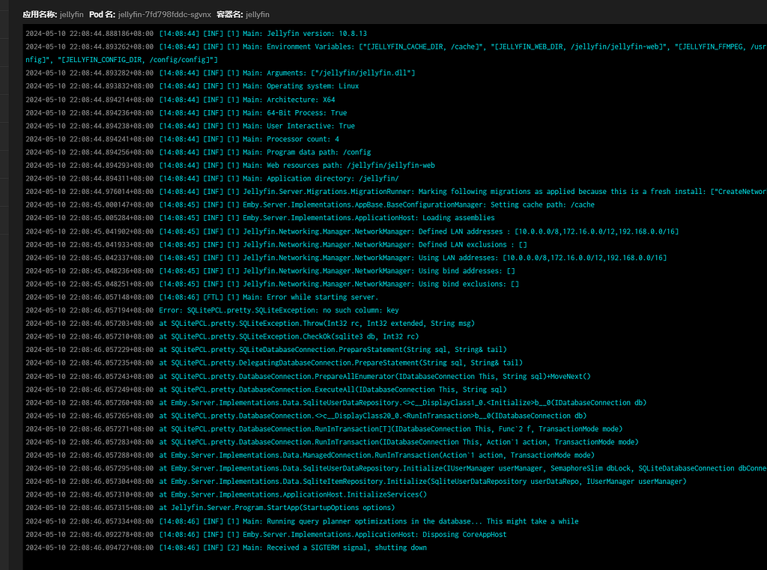Click the container name value 'jellyfin'

coord(258,15)
